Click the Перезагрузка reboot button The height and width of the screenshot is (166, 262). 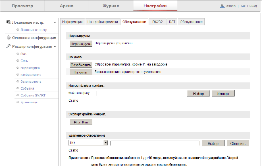[x=81, y=44]
